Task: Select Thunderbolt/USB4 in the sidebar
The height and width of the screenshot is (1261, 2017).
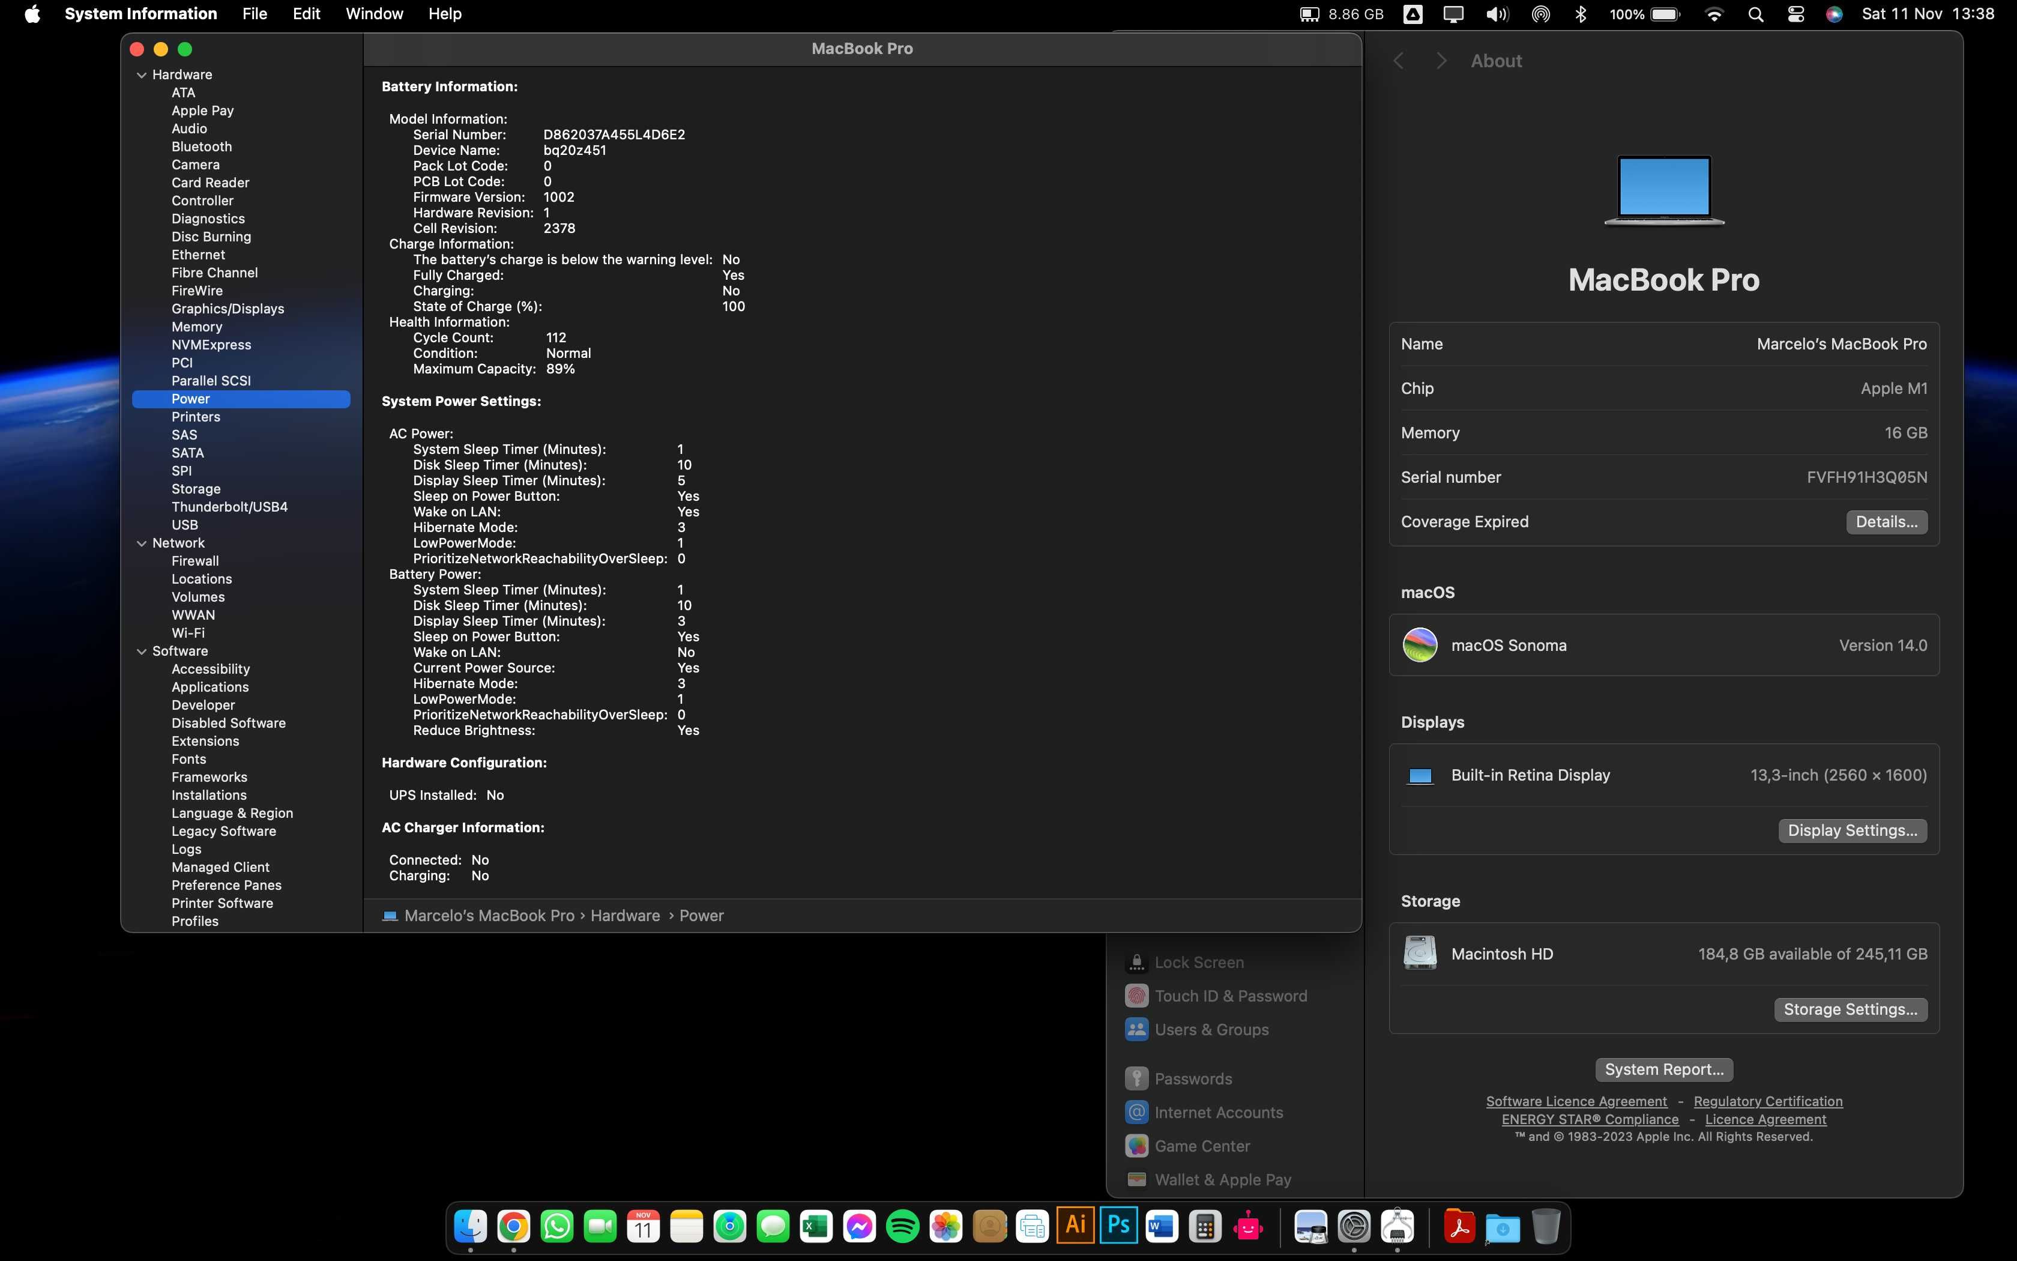Action: click(x=229, y=507)
